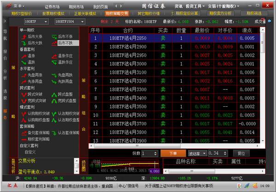The image size is (276, 192).
Task: Click the orange 下单 order button
Action: click(172, 153)
